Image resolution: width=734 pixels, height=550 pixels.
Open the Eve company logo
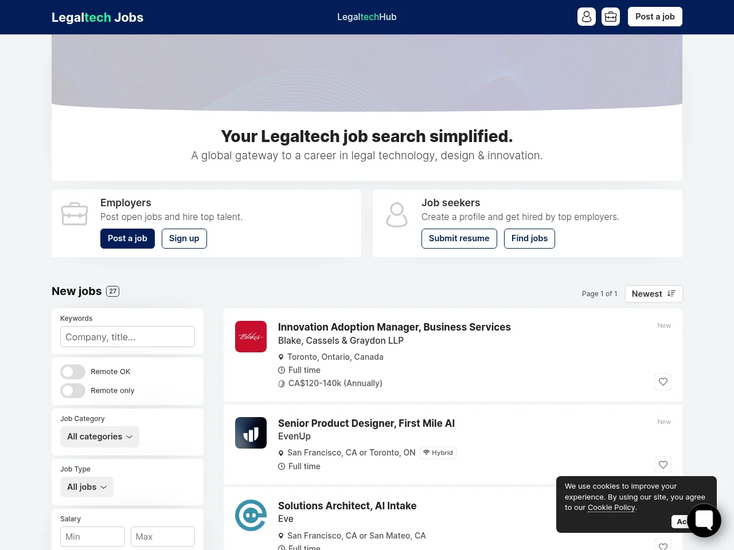[251, 515]
